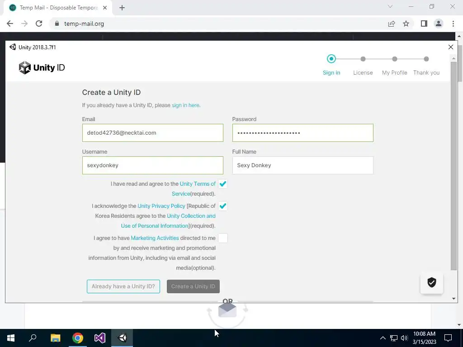Screen dimensions: 463x347
Task: Click the Chrome address bar URL
Action: point(84,23)
